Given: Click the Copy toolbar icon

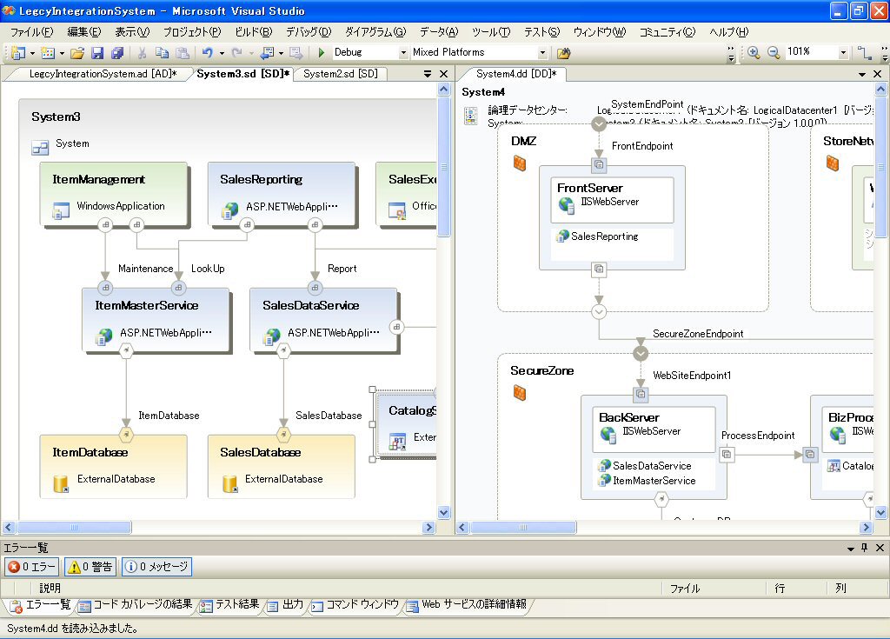Looking at the screenshot, I should tap(162, 53).
